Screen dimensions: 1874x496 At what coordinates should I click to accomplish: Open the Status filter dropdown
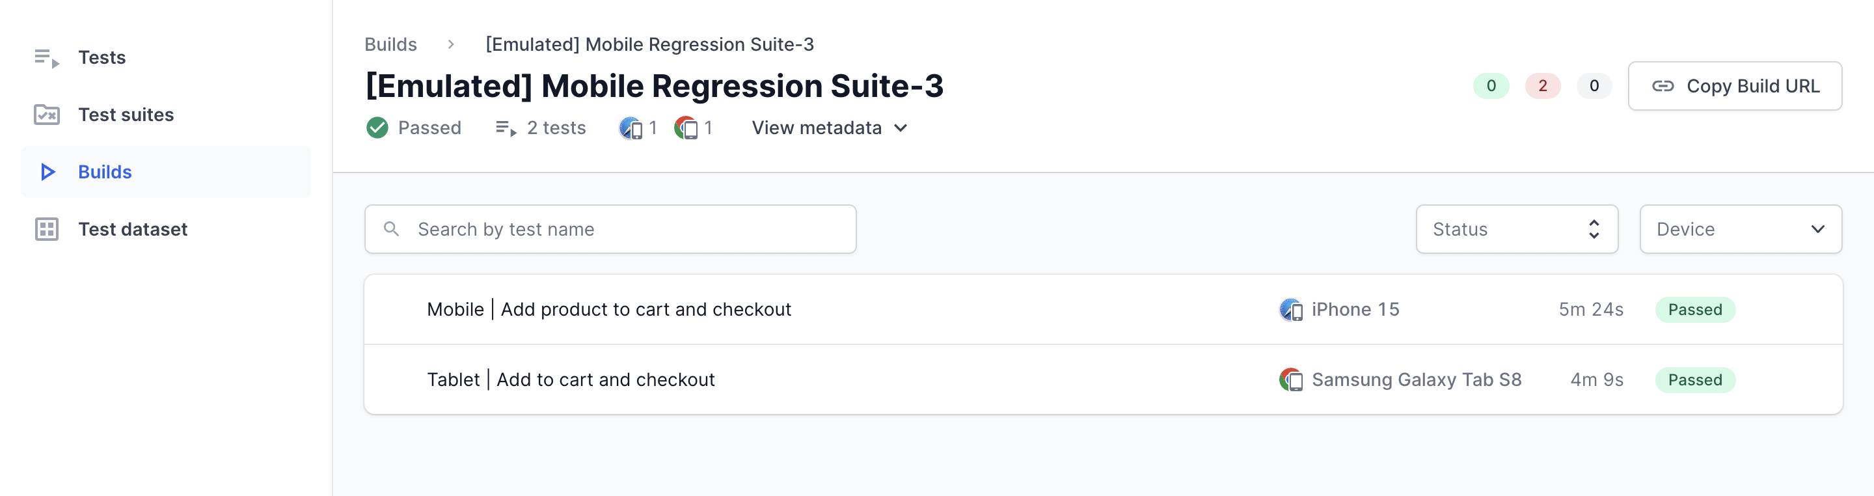pos(1516,230)
